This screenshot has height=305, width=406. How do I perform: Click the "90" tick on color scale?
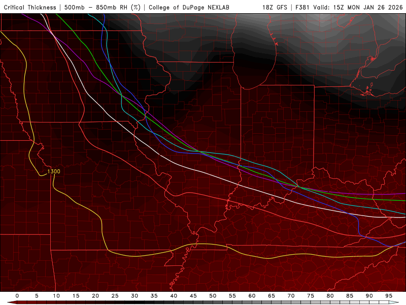point(369,296)
